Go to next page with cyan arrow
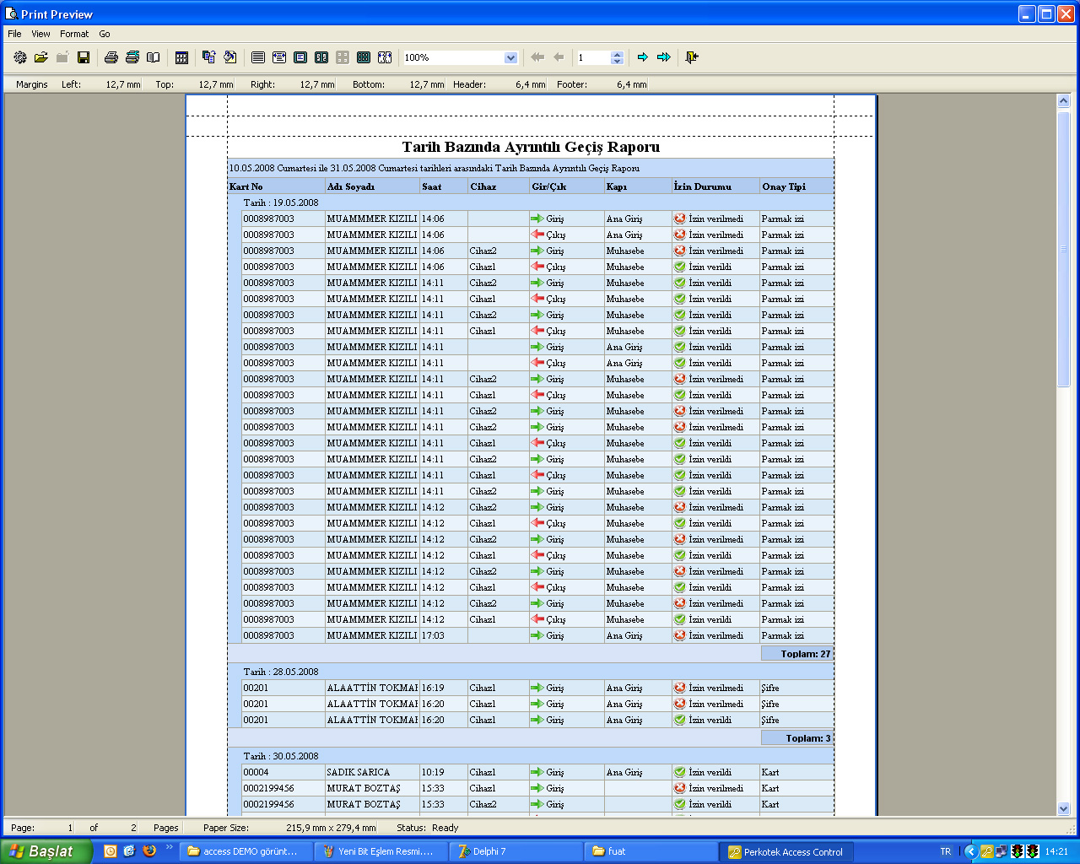Image resolution: width=1080 pixels, height=864 pixels. (x=643, y=57)
